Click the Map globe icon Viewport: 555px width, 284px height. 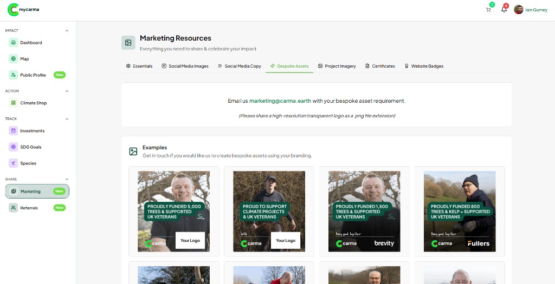tap(14, 58)
